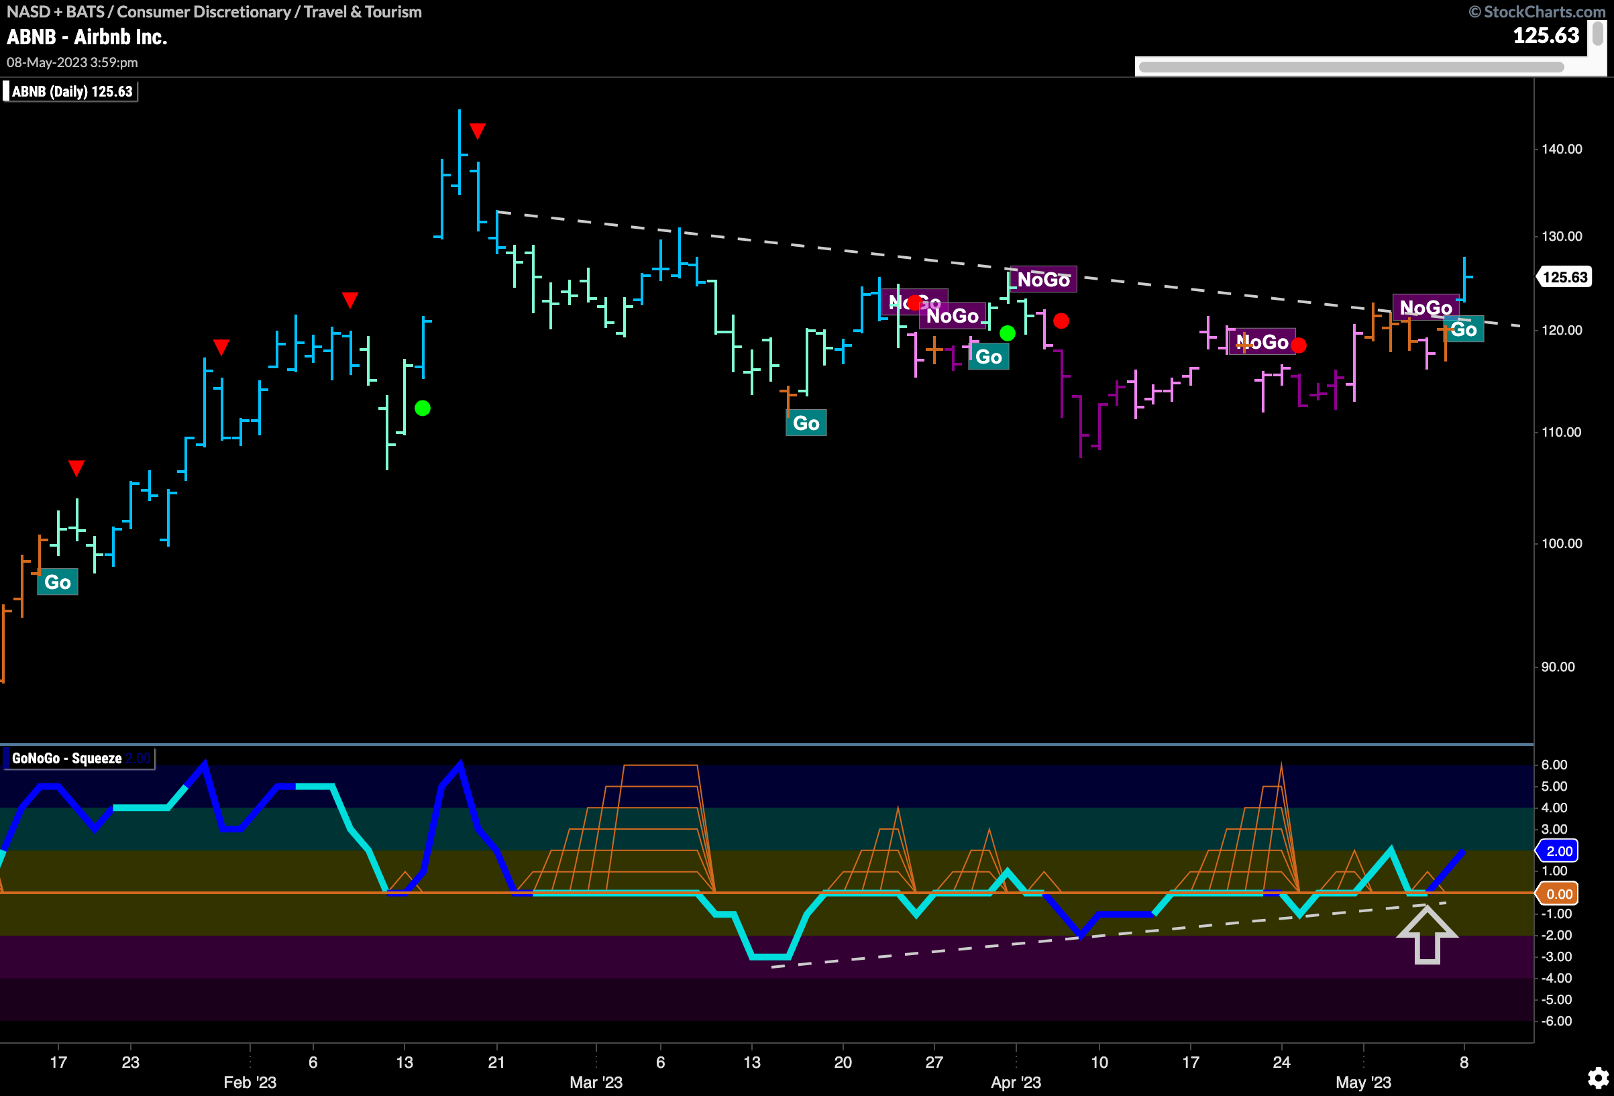Select the 90.00 price axis label
The image size is (1614, 1096).
(x=1558, y=667)
